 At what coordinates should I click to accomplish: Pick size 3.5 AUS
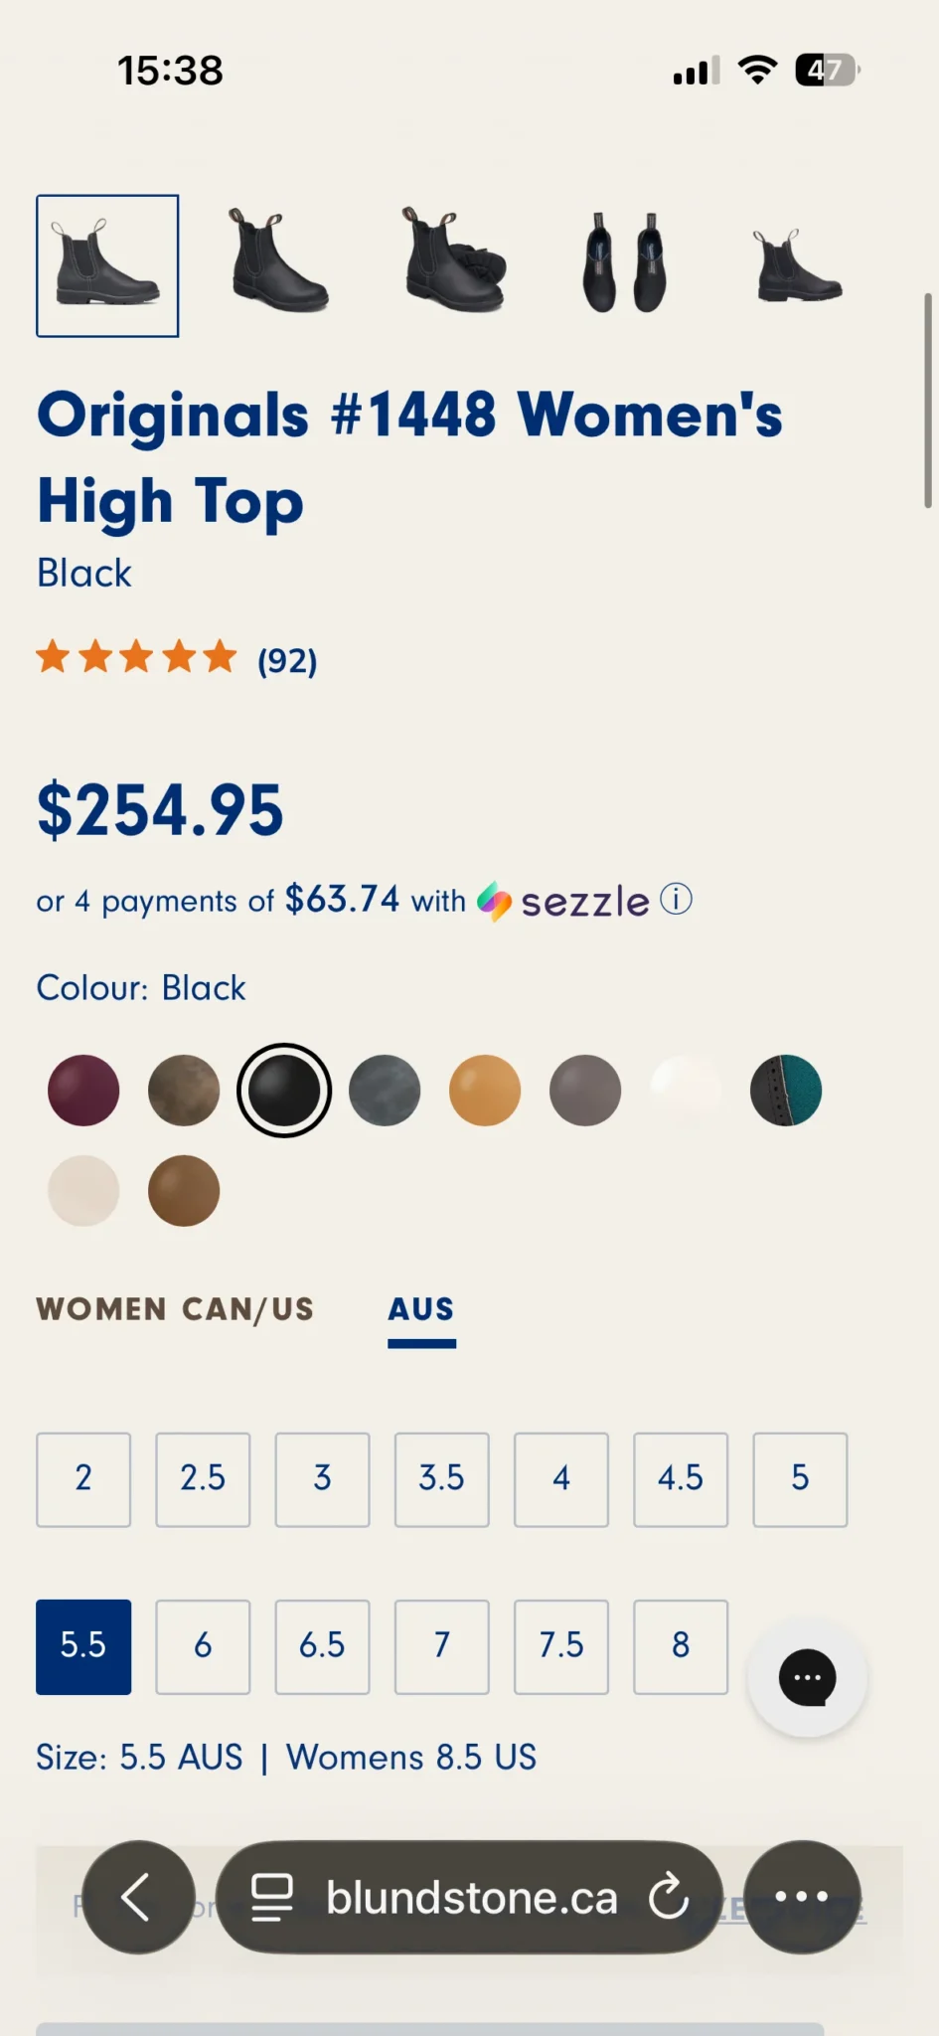tap(442, 1479)
